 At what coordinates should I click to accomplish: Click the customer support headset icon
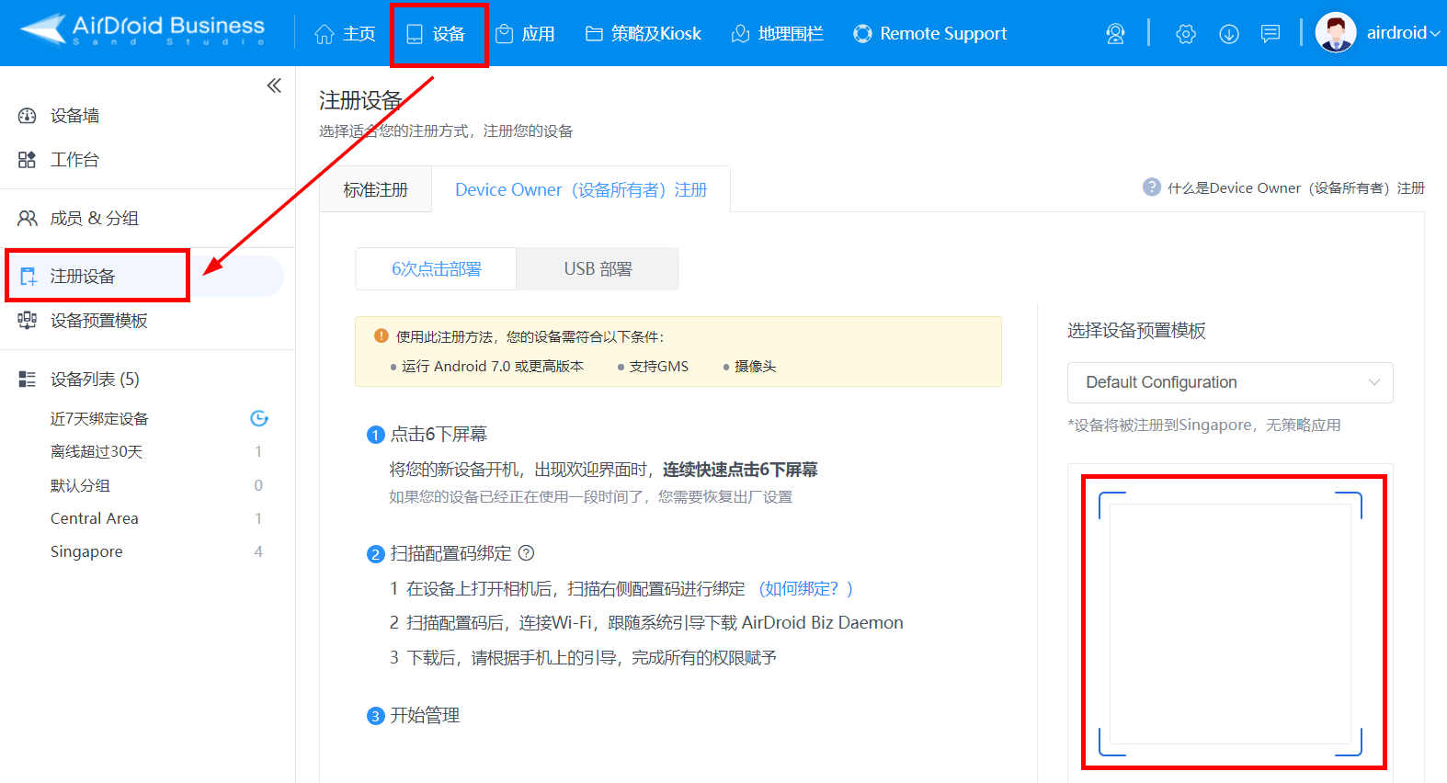click(x=1115, y=34)
